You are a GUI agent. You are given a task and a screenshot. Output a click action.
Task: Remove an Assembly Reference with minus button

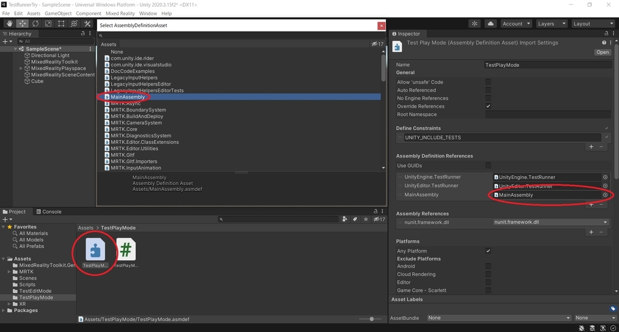click(x=601, y=232)
